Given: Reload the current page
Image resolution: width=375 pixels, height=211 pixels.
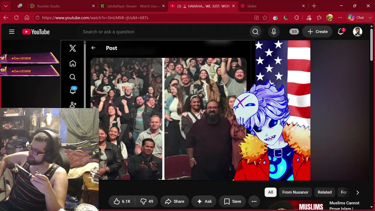Looking at the screenshot, I should [16, 18].
